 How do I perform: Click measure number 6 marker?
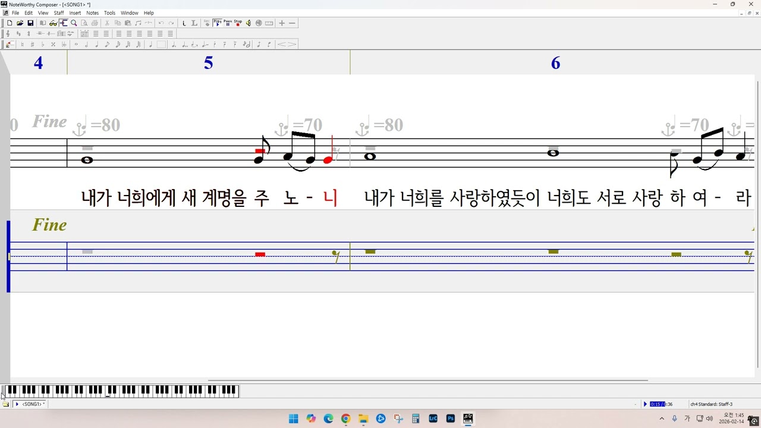[555, 63]
